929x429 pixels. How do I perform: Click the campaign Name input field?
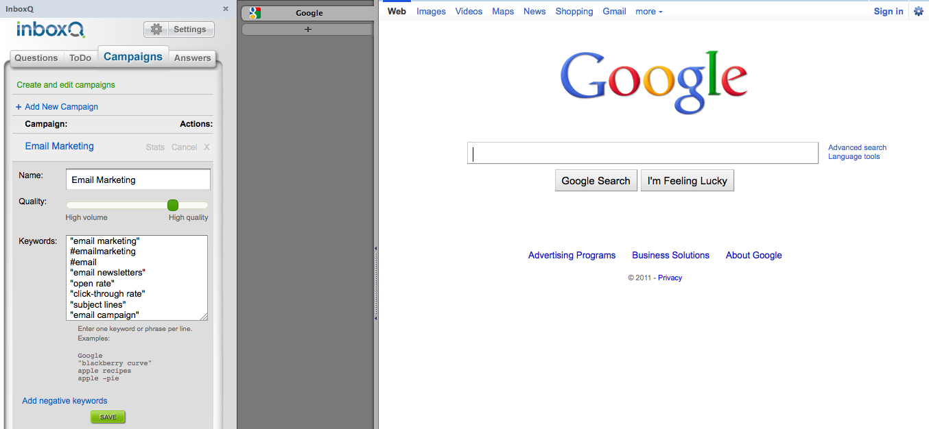click(138, 180)
